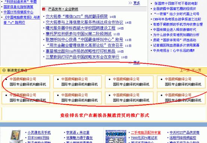This screenshot has height=143, width=207.
Task: Open 张国荣十四部不可不看的电影 link
Action: [176, 3]
